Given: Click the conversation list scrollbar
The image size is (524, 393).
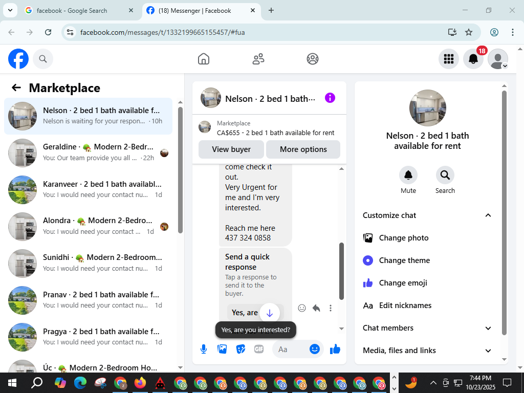Looking at the screenshot, I should click(x=181, y=170).
